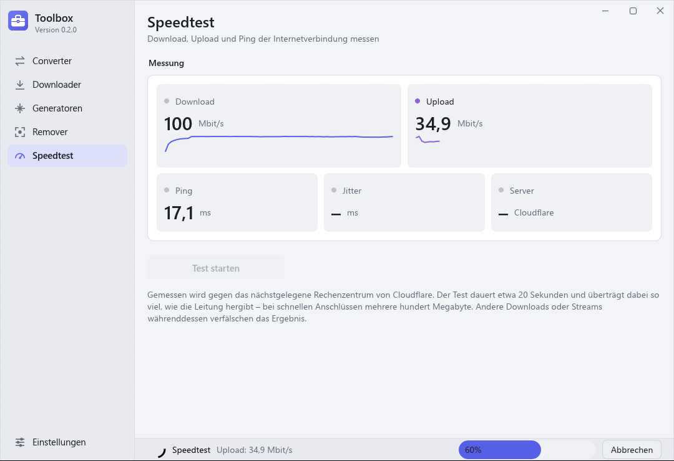674x461 pixels.
Task: Switch to Generatoren
Action: tap(67, 108)
